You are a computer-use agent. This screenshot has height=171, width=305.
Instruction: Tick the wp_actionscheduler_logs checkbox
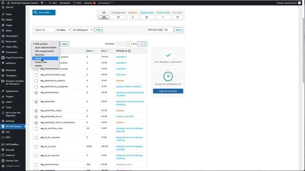coord(36,75)
